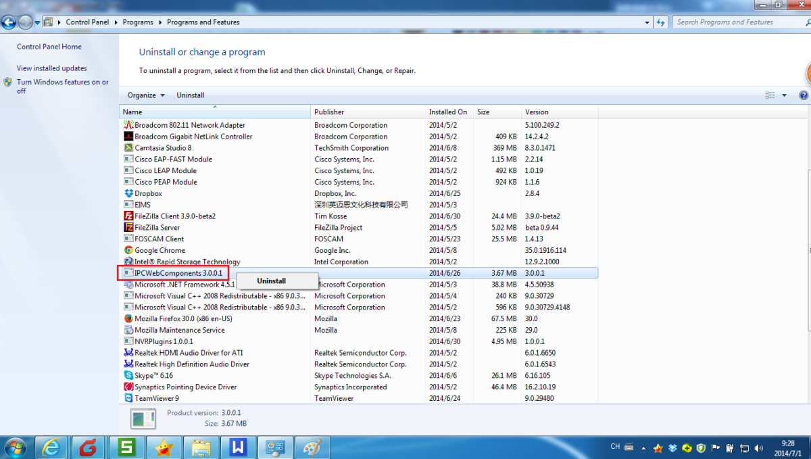Select the NVRPlugins 1.0.0.1 entry
This screenshot has height=459, width=811.
(359, 341)
